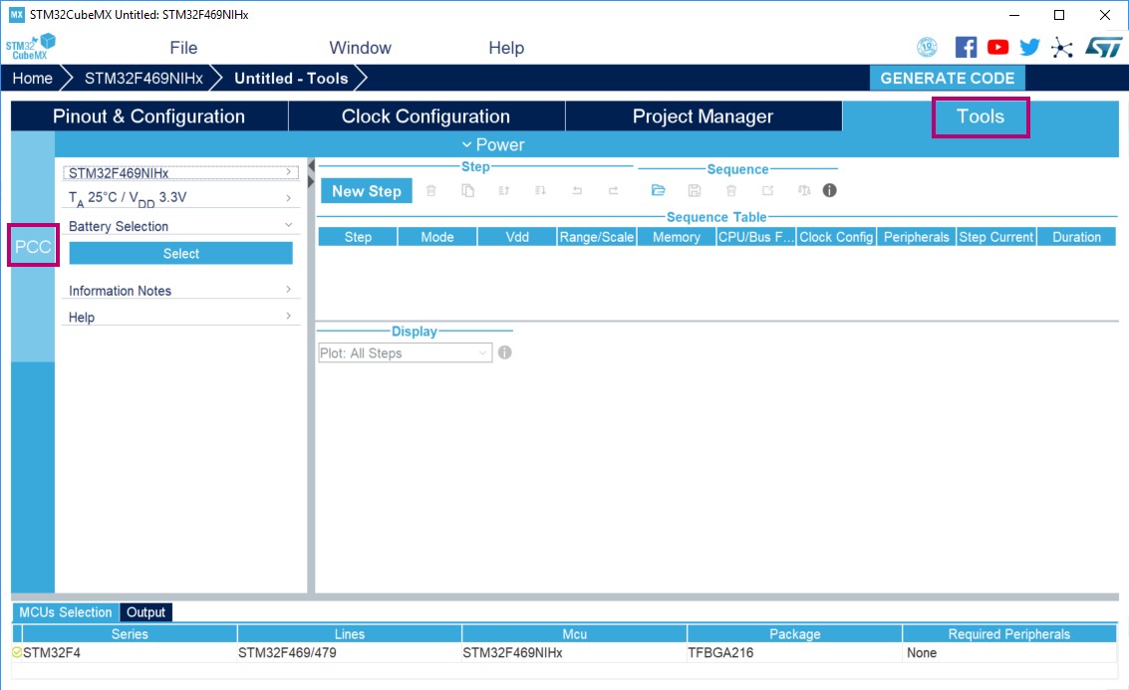Image resolution: width=1129 pixels, height=690 pixels.
Task: Delete step using the Step trash icon
Action: (x=431, y=190)
